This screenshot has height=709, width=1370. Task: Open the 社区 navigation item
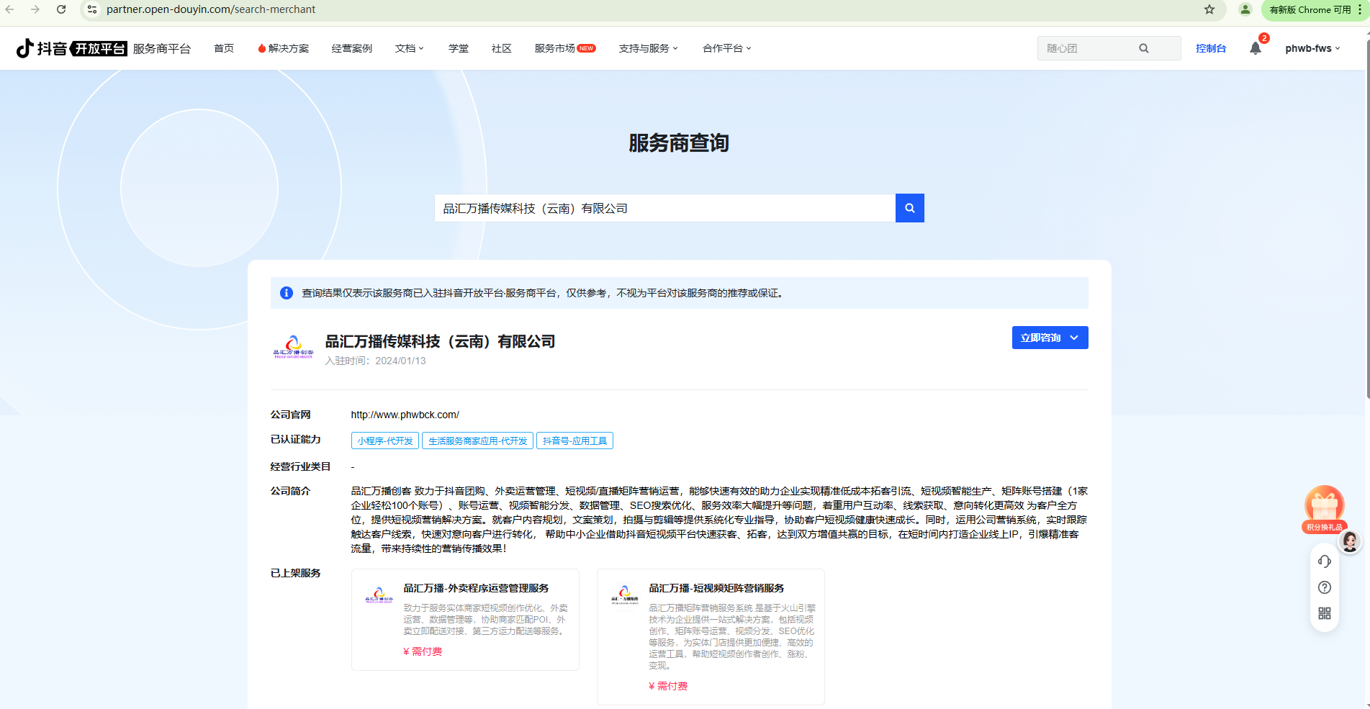pos(502,48)
